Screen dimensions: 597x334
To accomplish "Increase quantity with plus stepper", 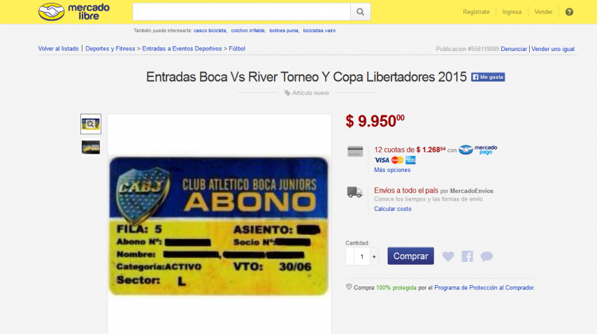I will 374,256.
